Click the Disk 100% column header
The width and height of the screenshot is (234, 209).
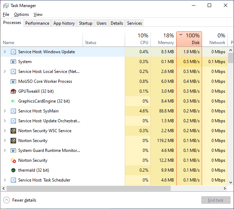tap(189, 39)
